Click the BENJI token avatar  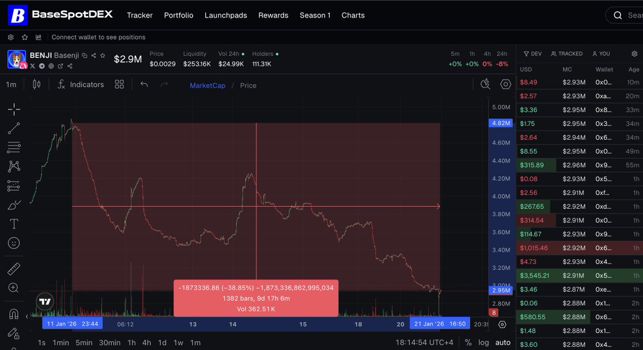pyautogui.click(x=17, y=59)
